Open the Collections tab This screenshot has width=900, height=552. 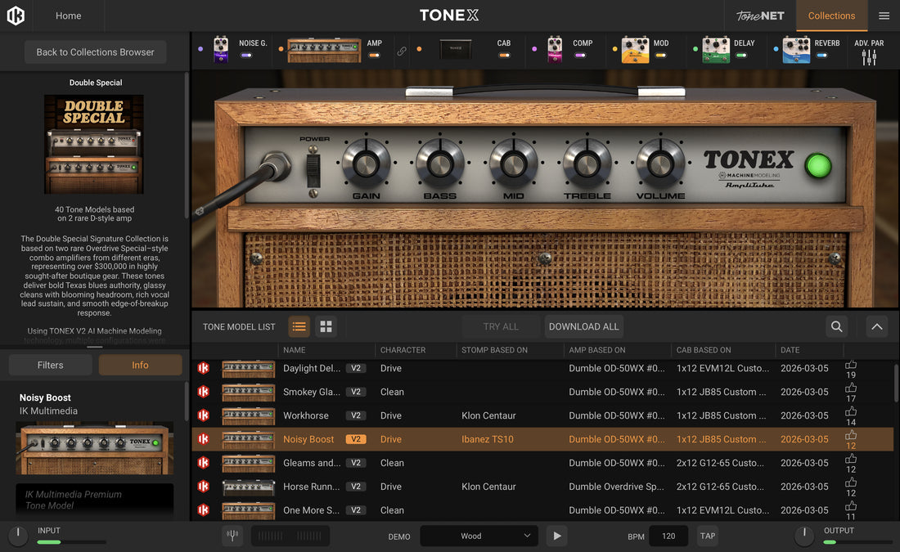point(832,16)
